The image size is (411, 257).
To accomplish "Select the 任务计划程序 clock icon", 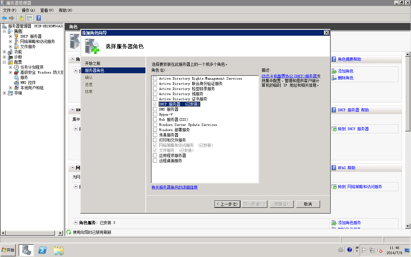I will 17,67.
